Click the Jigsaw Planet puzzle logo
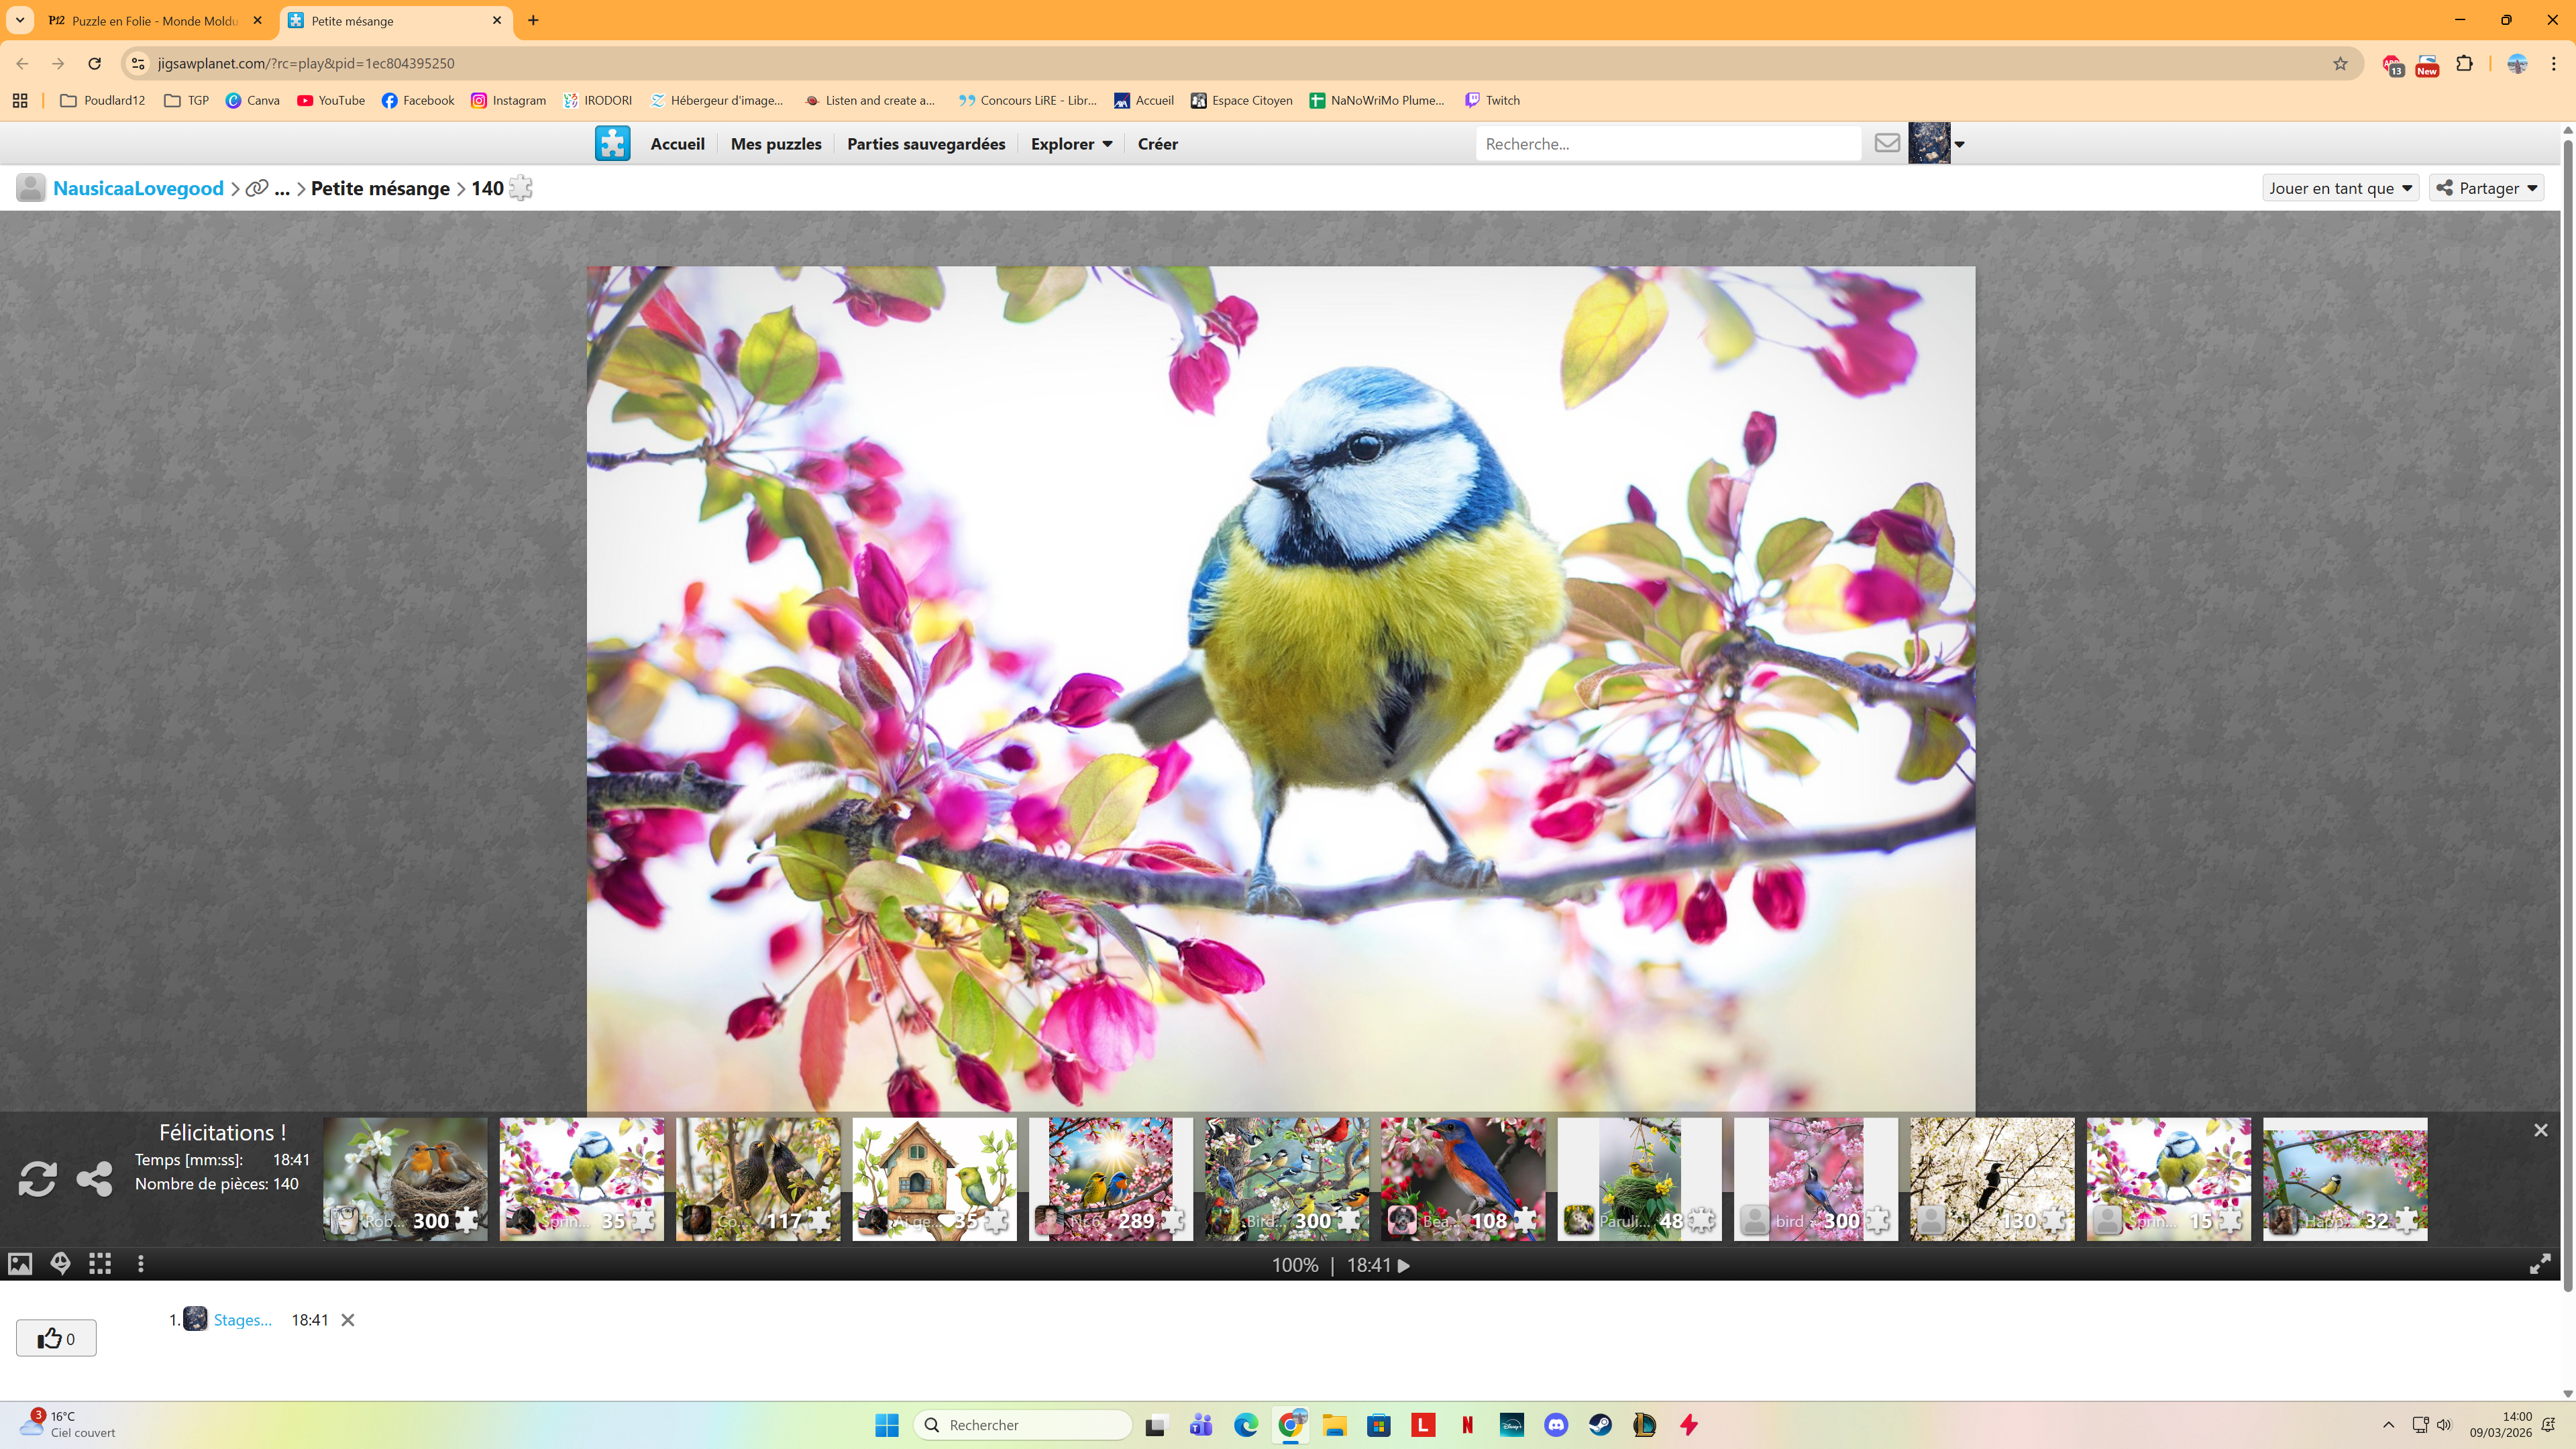 pyautogui.click(x=612, y=143)
